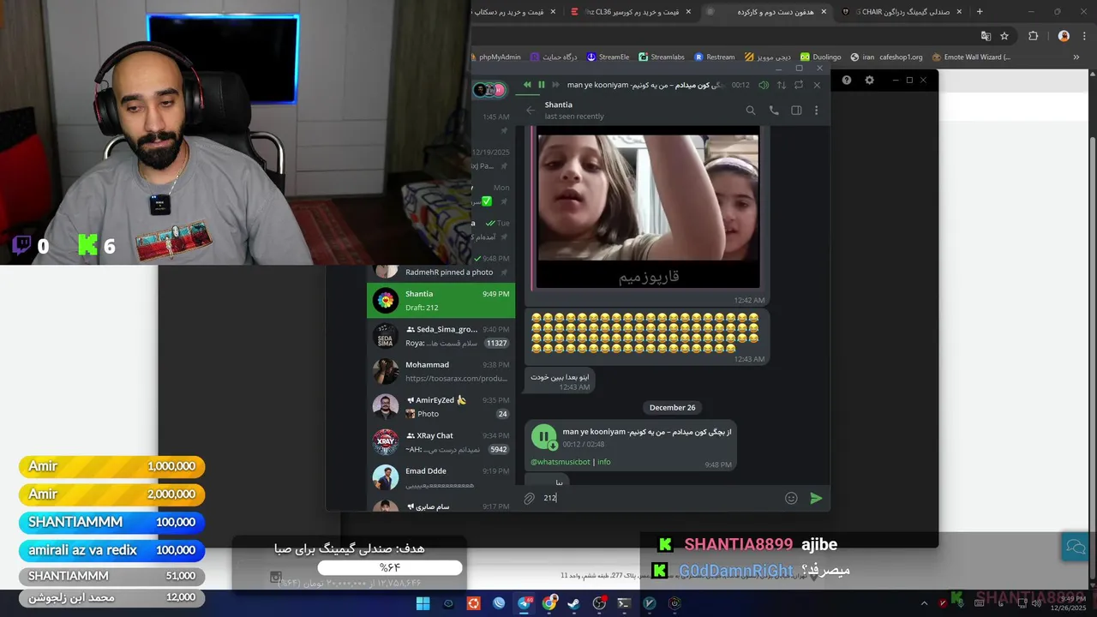Open the Shantia chat three-dot menu
The width and height of the screenshot is (1097, 617).
[x=816, y=111]
